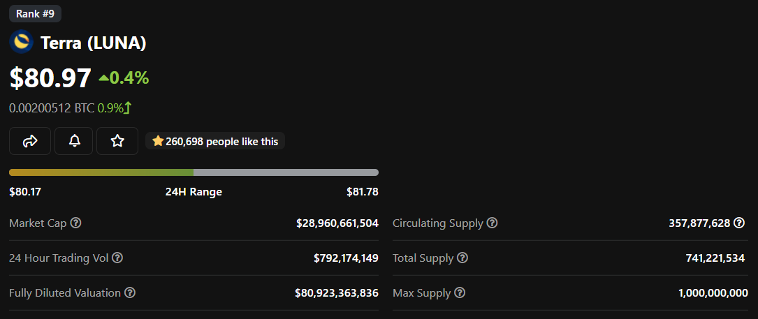
Task: Click the $80.97 price value
Action: (x=51, y=77)
